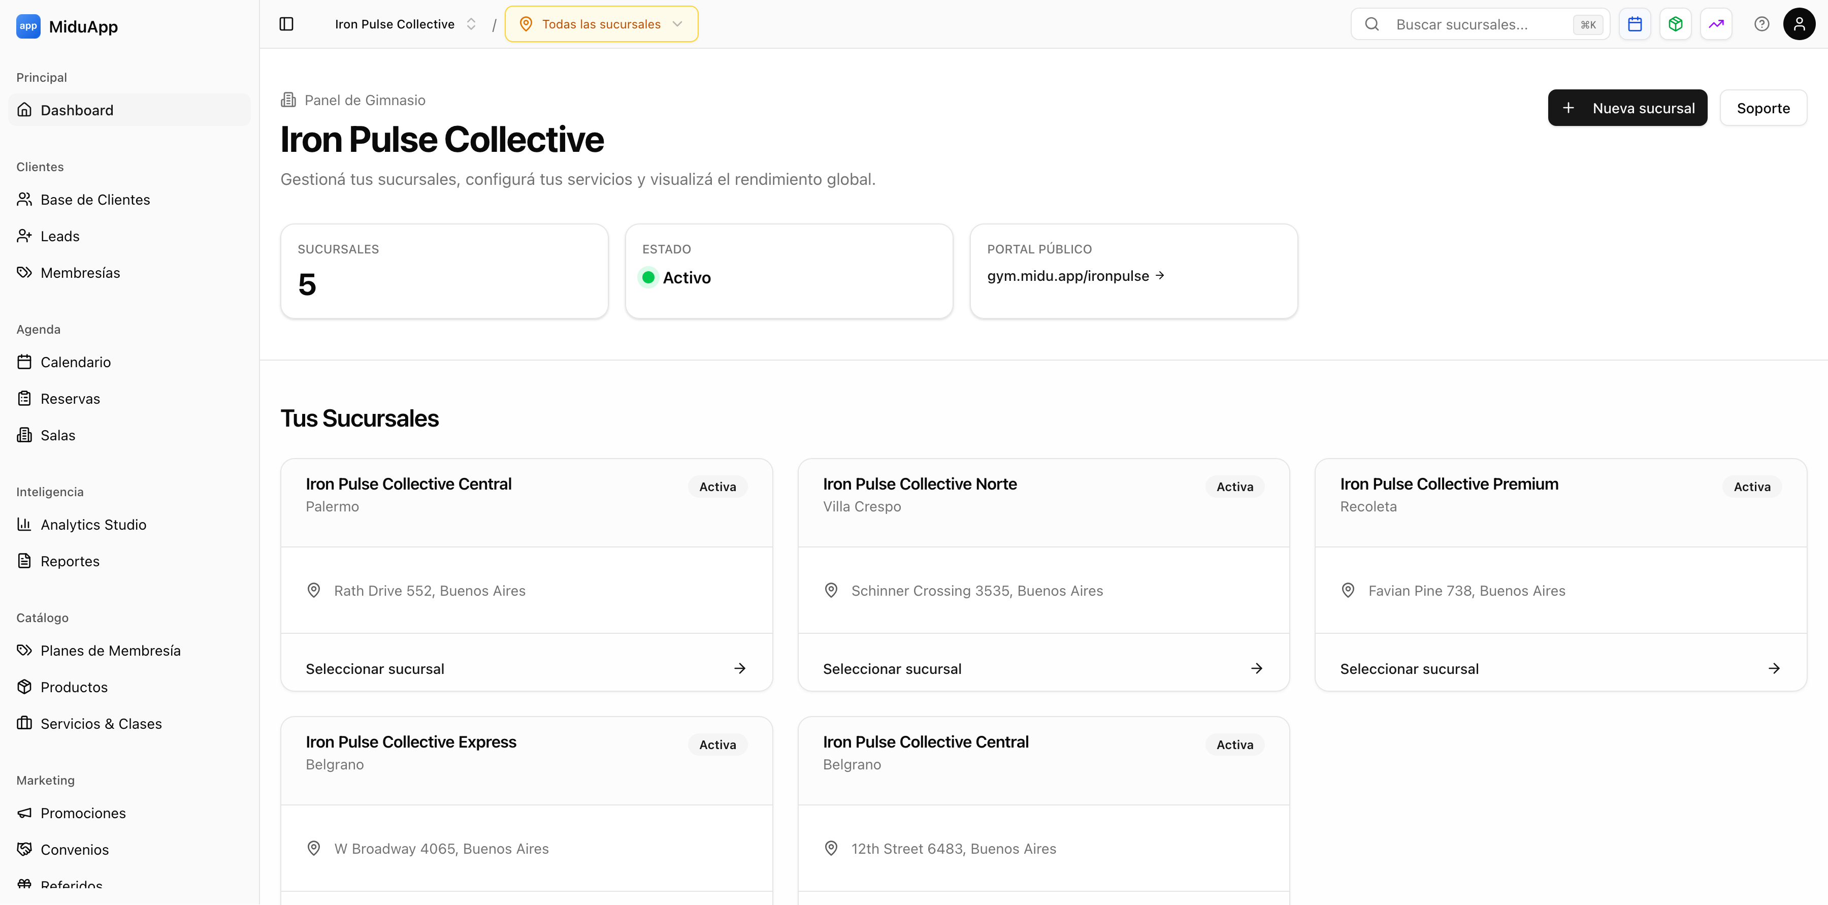1828x905 pixels.
Task: Open the Salas section from the sidebar
Action: pos(57,434)
